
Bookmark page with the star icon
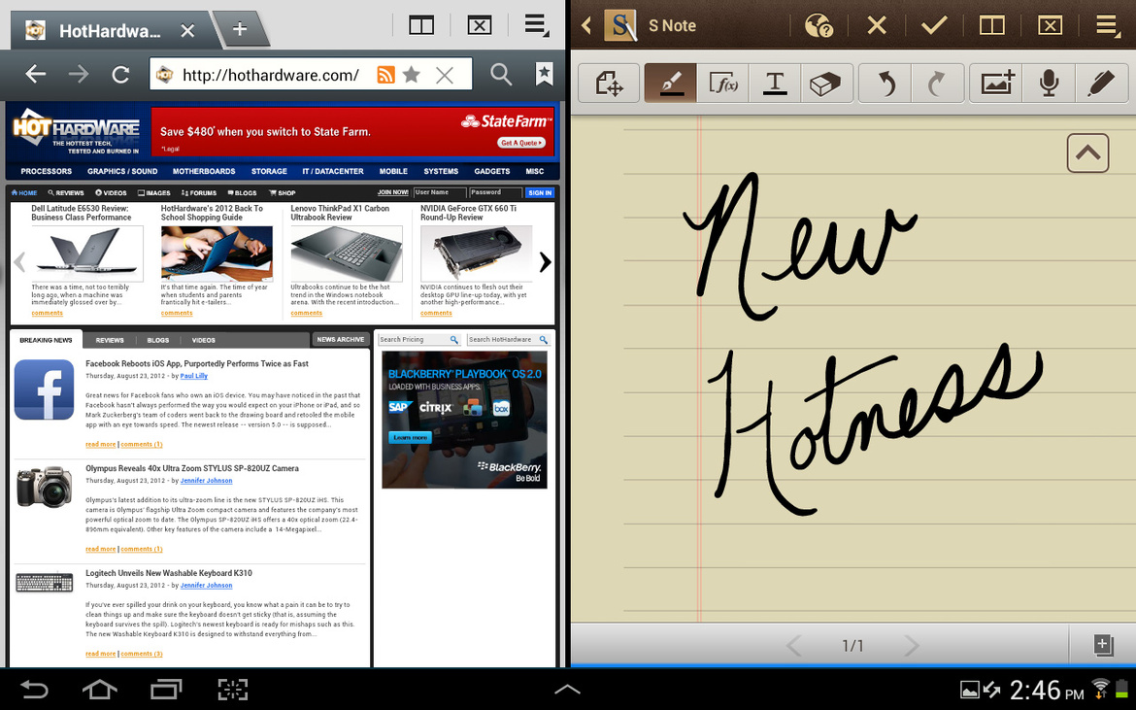[412, 74]
